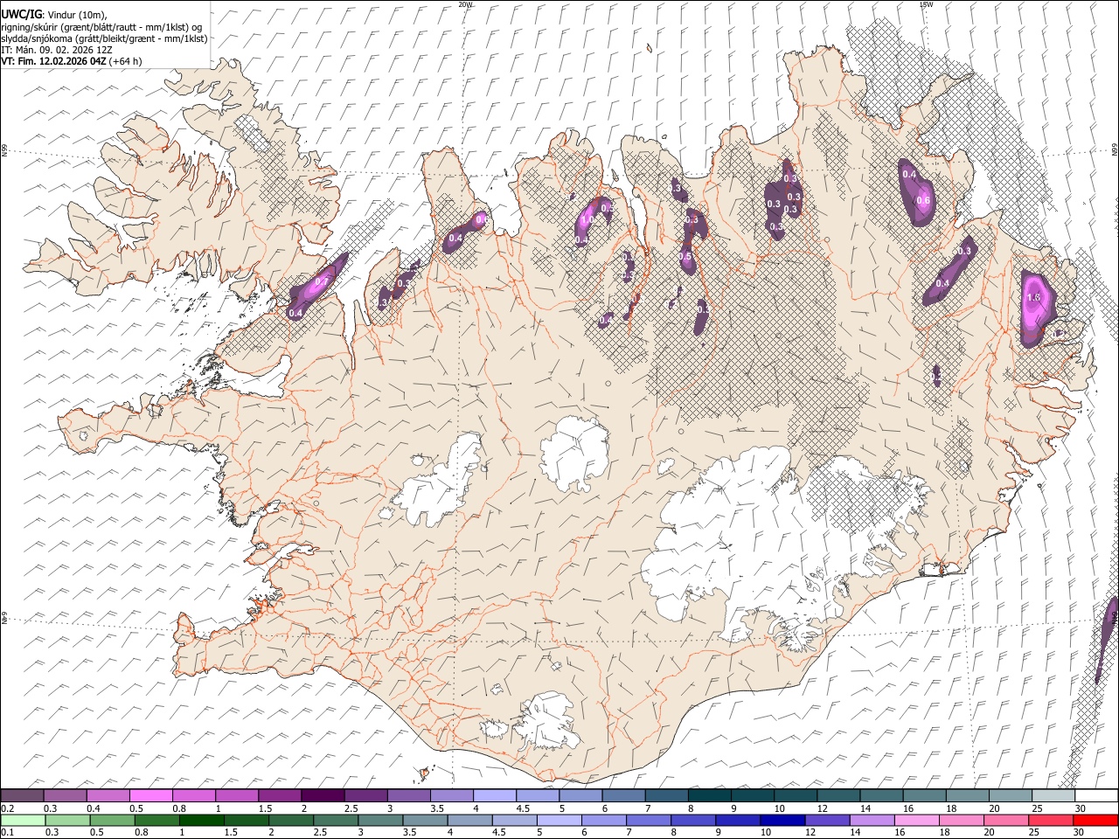Pick the snow legend swatch starting at 6
This screenshot has width=1119, height=839.
[622, 796]
